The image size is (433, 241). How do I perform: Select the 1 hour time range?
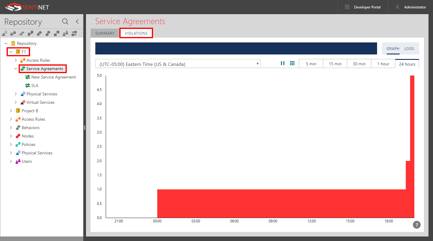383,63
